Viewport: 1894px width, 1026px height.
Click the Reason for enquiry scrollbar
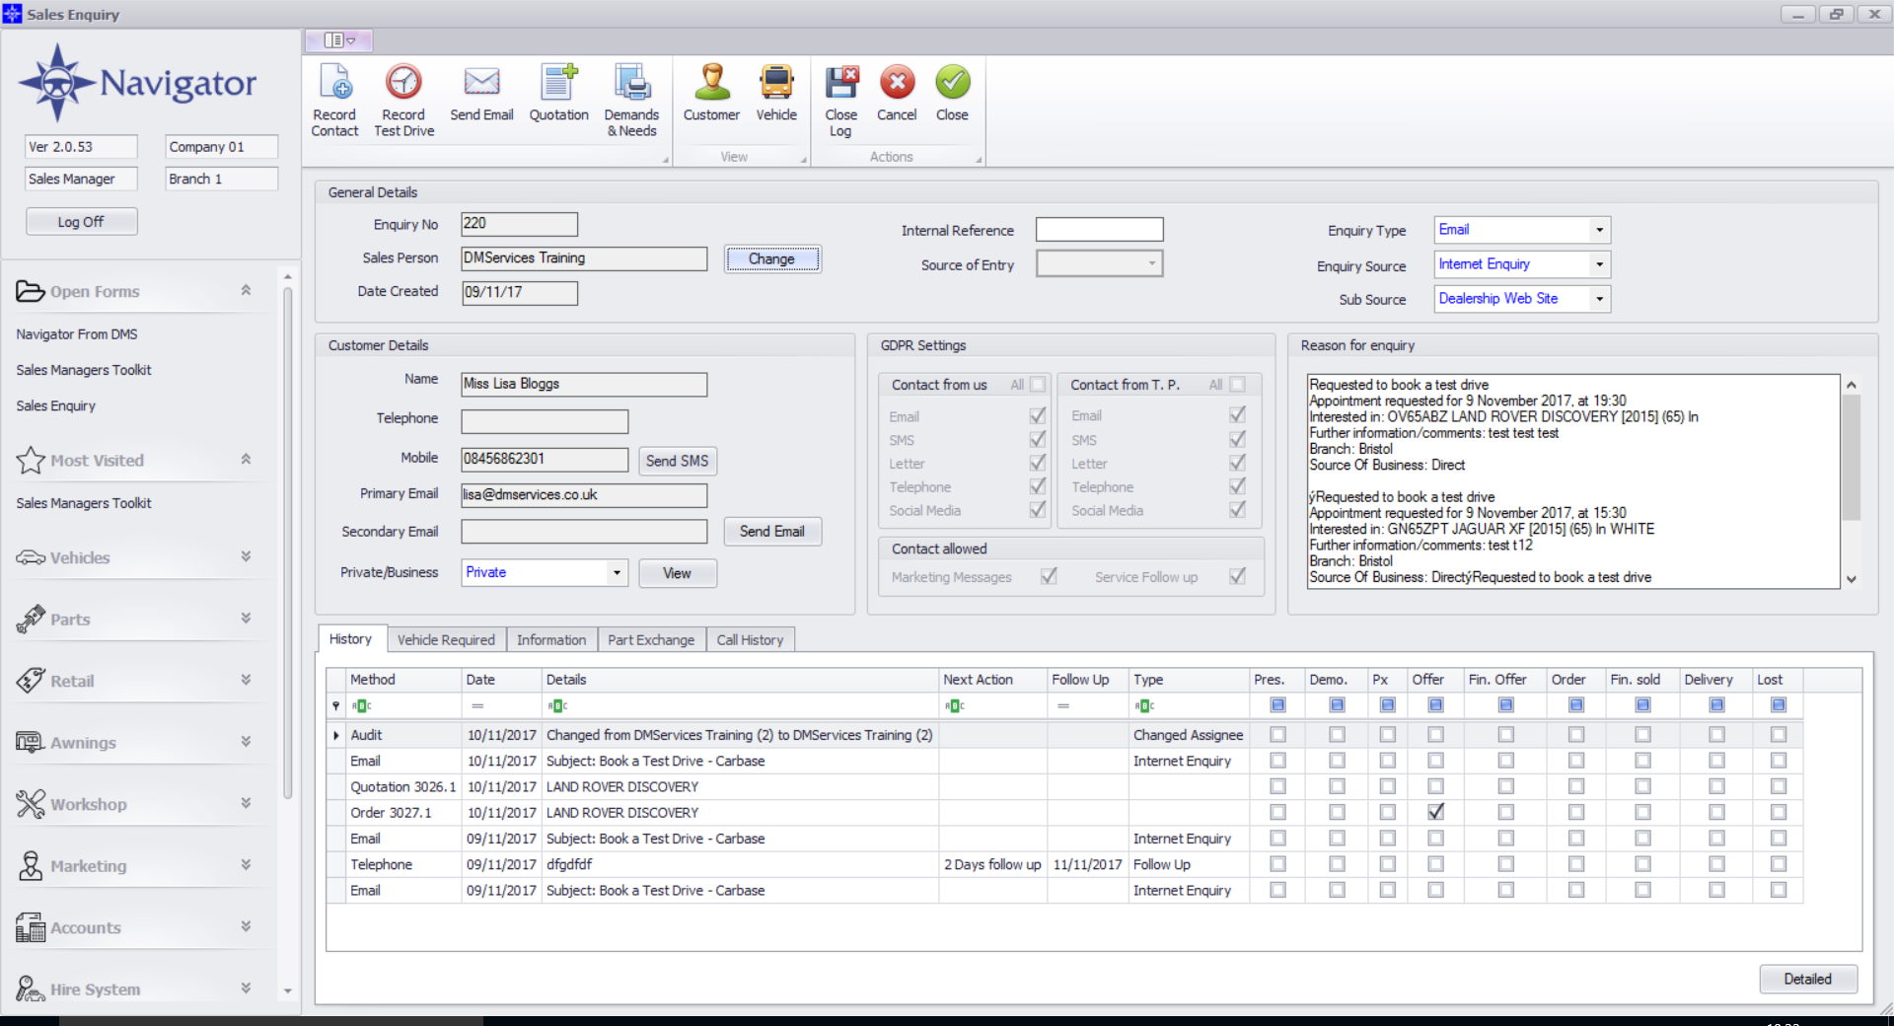click(1852, 458)
